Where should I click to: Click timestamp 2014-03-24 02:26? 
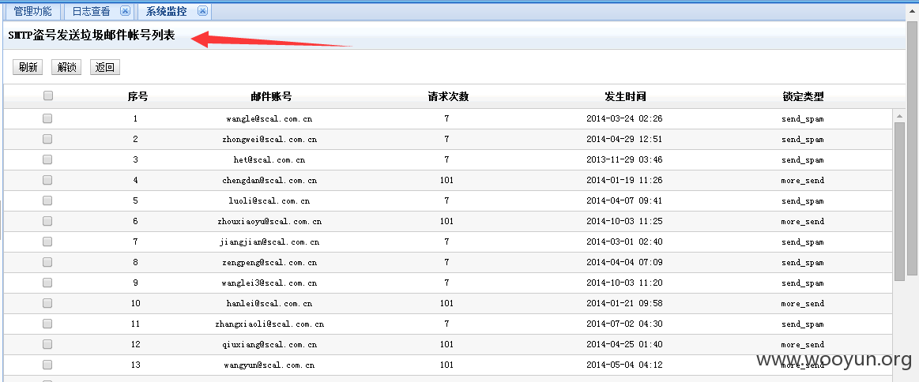(x=624, y=118)
